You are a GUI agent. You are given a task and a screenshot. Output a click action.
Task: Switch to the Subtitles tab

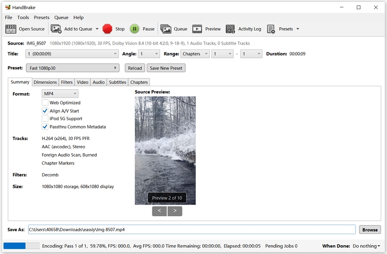click(x=118, y=82)
